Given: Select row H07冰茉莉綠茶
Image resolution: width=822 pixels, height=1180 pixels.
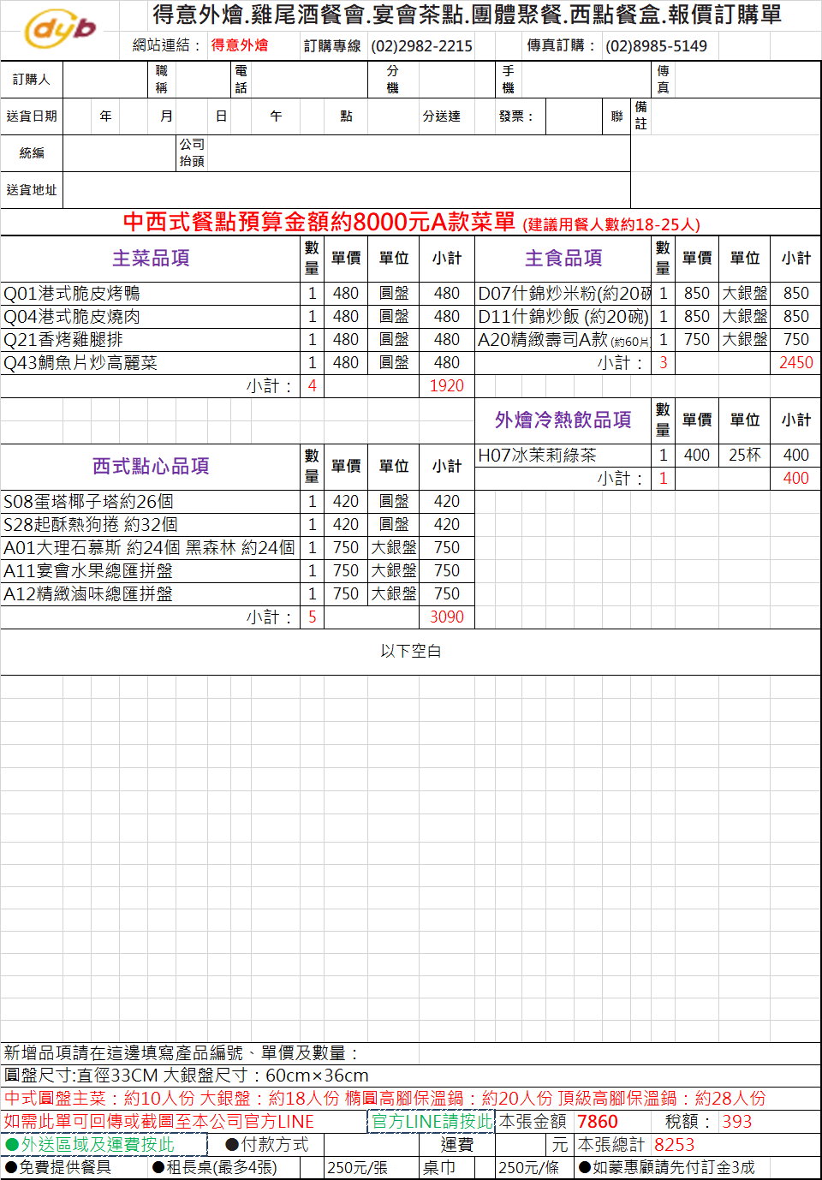Looking at the screenshot, I should point(648,456).
